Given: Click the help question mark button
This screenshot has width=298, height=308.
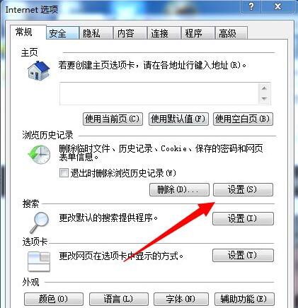Looking at the screenshot, I should (x=251, y=6).
